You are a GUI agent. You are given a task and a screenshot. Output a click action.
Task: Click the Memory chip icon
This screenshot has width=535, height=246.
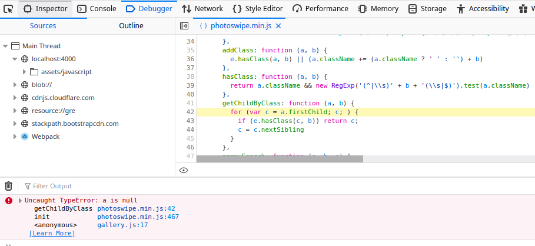point(363,9)
